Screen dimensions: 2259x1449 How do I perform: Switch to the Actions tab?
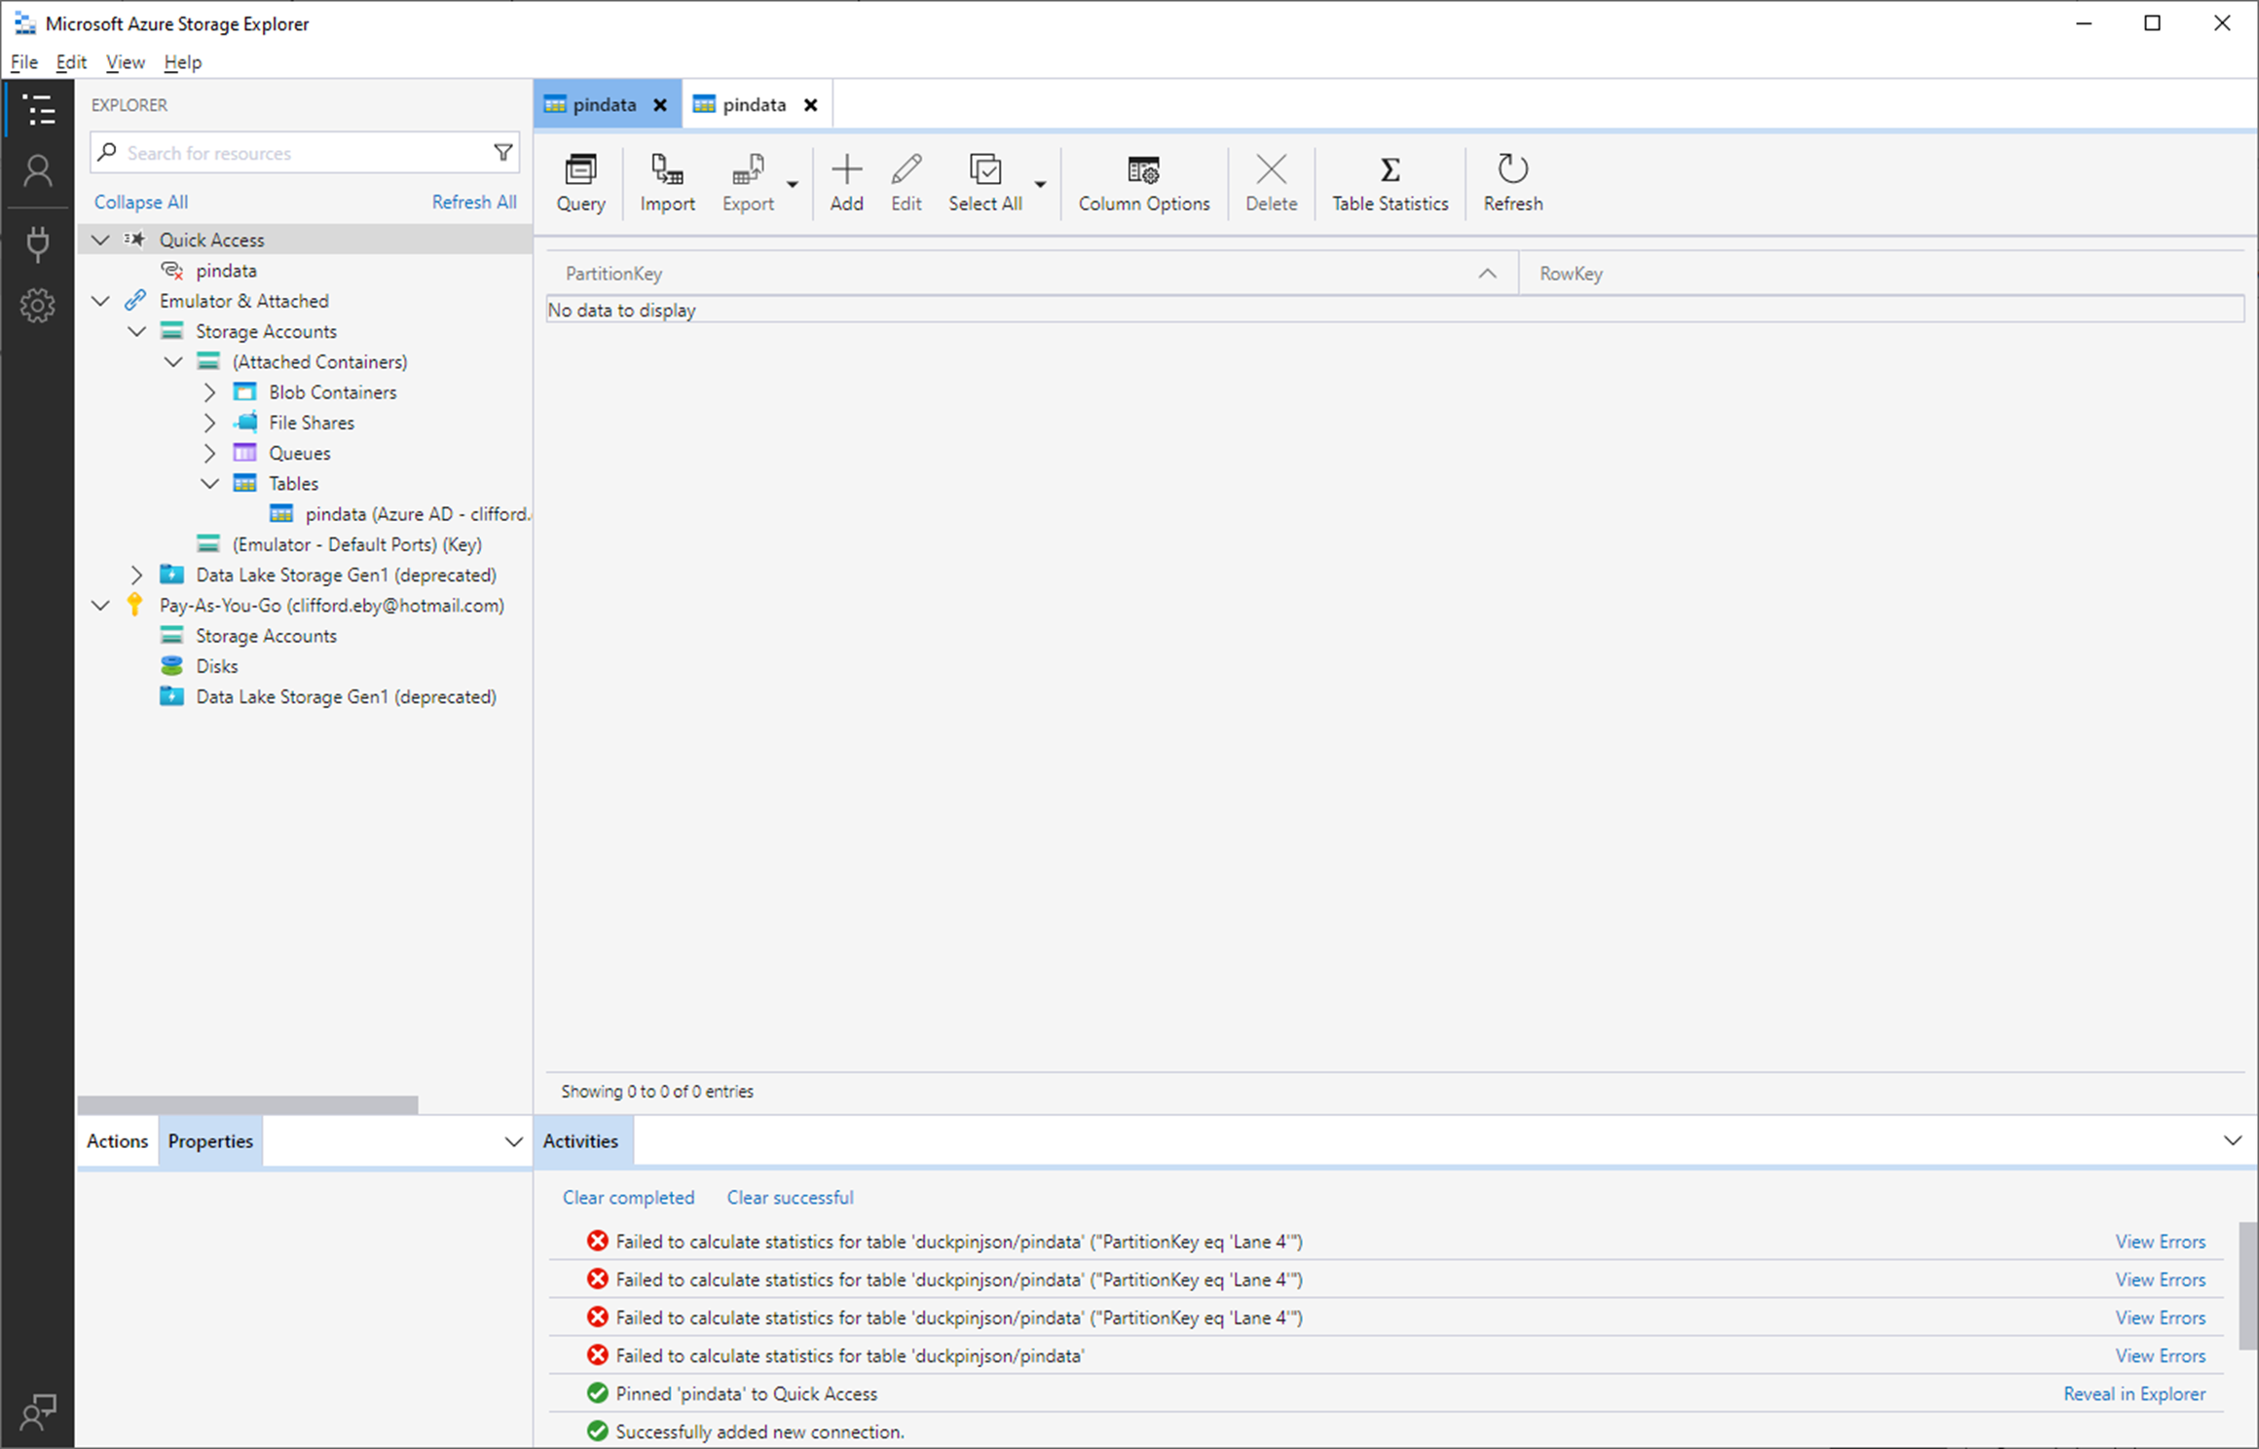point(116,1140)
